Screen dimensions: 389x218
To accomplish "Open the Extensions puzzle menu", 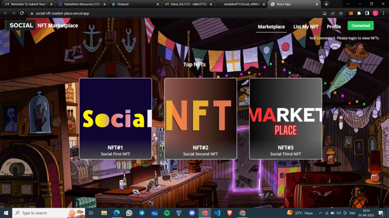I will tap(359, 13).
